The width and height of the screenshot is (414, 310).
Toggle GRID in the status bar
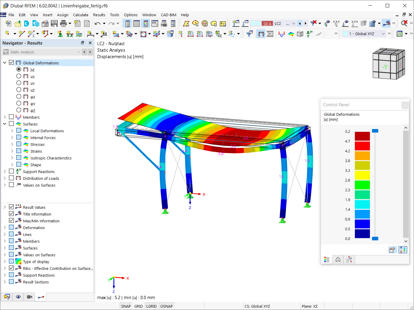(138, 306)
